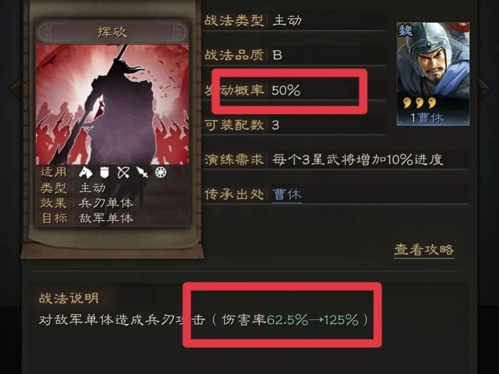Select the 发动概率 50% row
The height and width of the screenshot is (374, 499).
point(296,90)
